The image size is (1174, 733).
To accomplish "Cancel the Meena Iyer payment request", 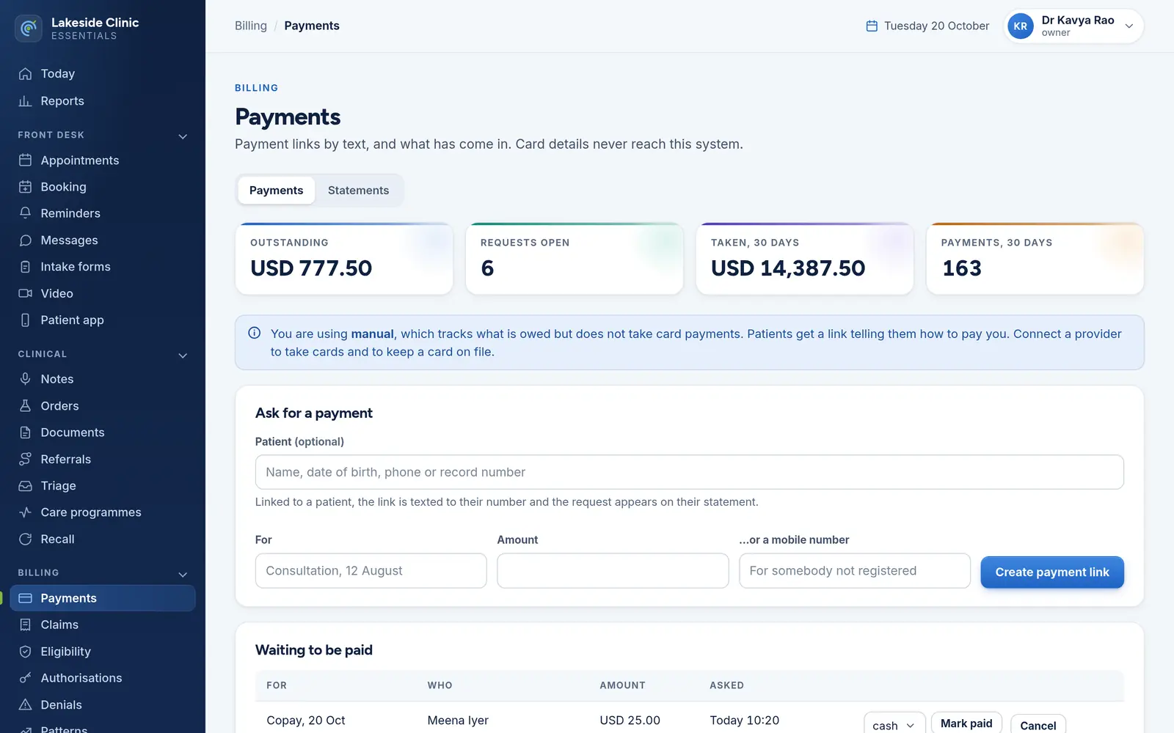I will [1038, 725].
